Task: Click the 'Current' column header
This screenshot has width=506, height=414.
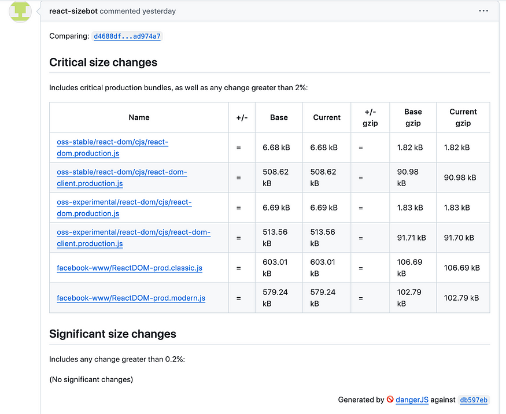Action: [x=327, y=117]
